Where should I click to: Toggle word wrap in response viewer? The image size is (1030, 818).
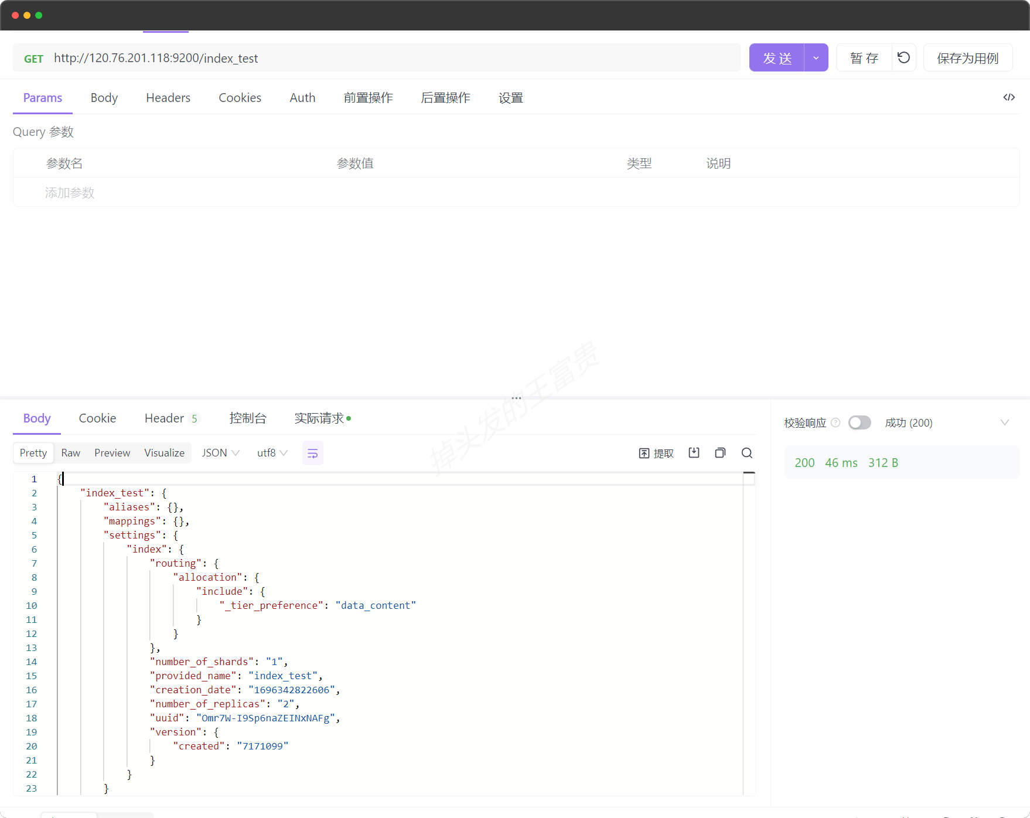(x=313, y=453)
